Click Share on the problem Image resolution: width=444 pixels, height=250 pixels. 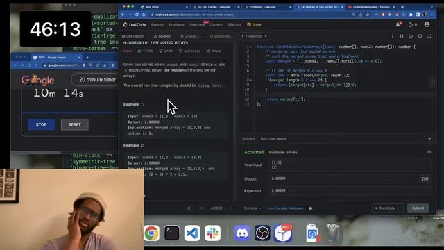214,51
